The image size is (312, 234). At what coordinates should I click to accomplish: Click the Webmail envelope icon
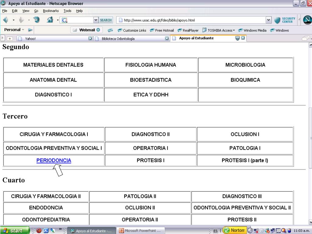click(x=75, y=30)
